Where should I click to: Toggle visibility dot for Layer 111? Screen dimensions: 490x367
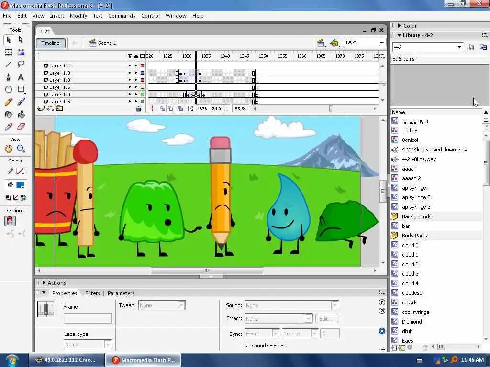(x=130, y=65)
